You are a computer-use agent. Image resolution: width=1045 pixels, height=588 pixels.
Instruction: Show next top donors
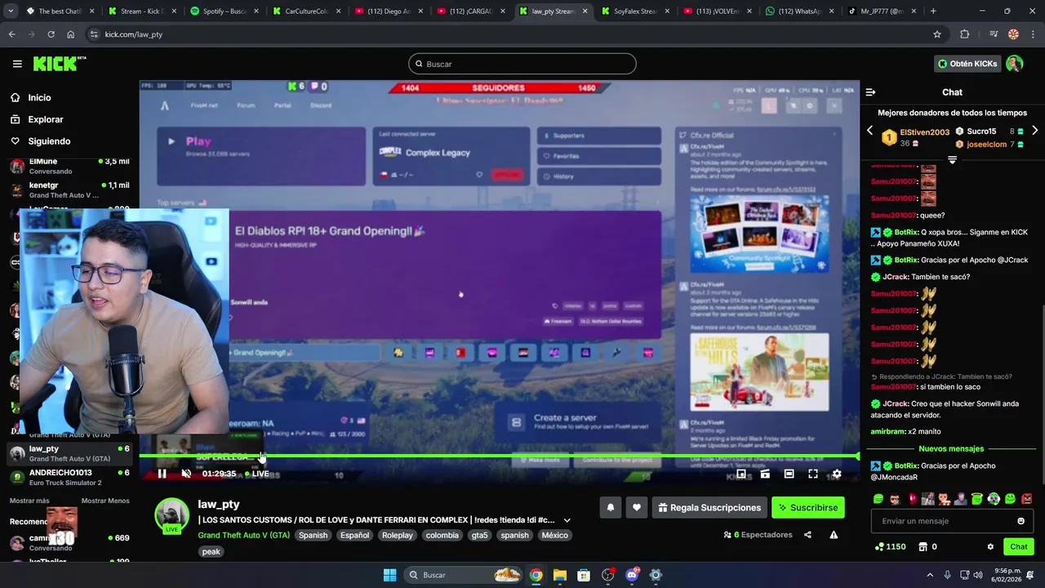tap(1034, 131)
